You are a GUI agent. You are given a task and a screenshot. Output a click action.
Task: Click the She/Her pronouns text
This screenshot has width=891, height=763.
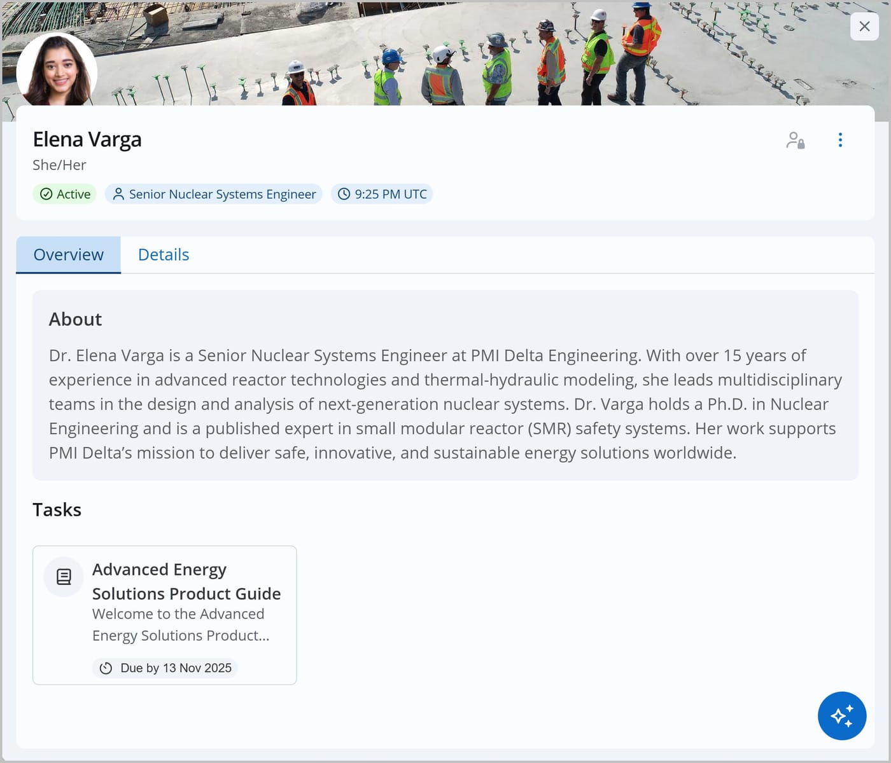pyautogui.click(x=59, y=165)
